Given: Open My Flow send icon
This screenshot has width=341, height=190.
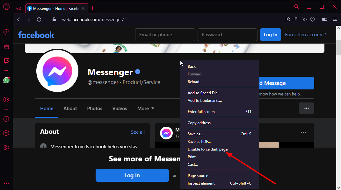Looking at the screenshot, I should (x=304, y=19).
